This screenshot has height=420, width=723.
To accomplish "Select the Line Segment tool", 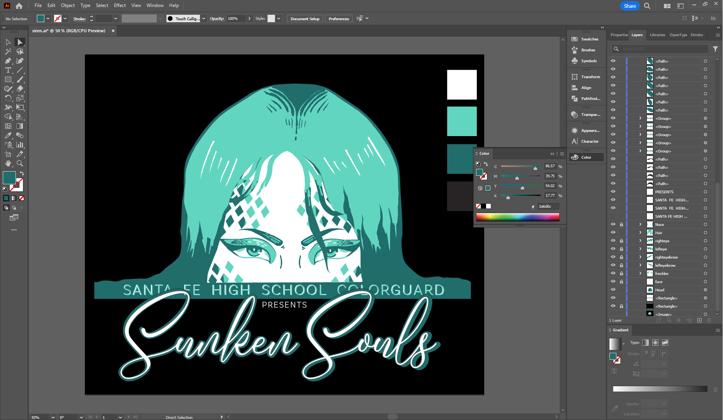I will [20, 70].
